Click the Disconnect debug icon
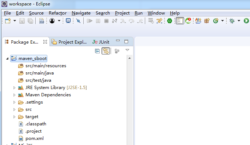 click(x=115, y=21)
